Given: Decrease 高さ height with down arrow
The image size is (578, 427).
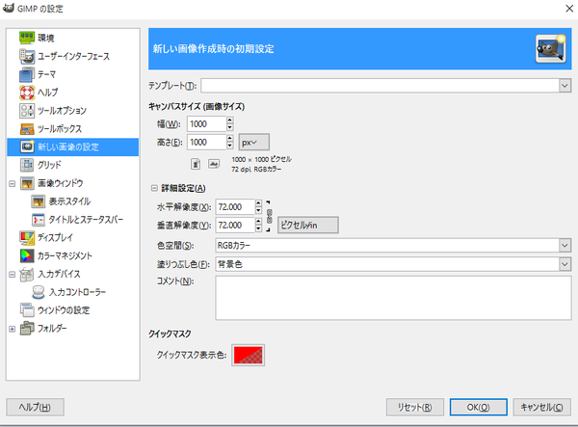Looking at the screenshot, I should pyautogui.click(x=230, y=146).
